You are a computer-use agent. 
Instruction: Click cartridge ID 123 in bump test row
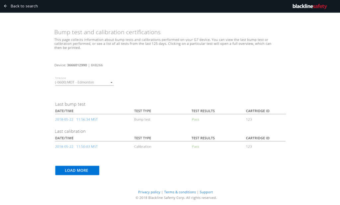click(249, 119)
